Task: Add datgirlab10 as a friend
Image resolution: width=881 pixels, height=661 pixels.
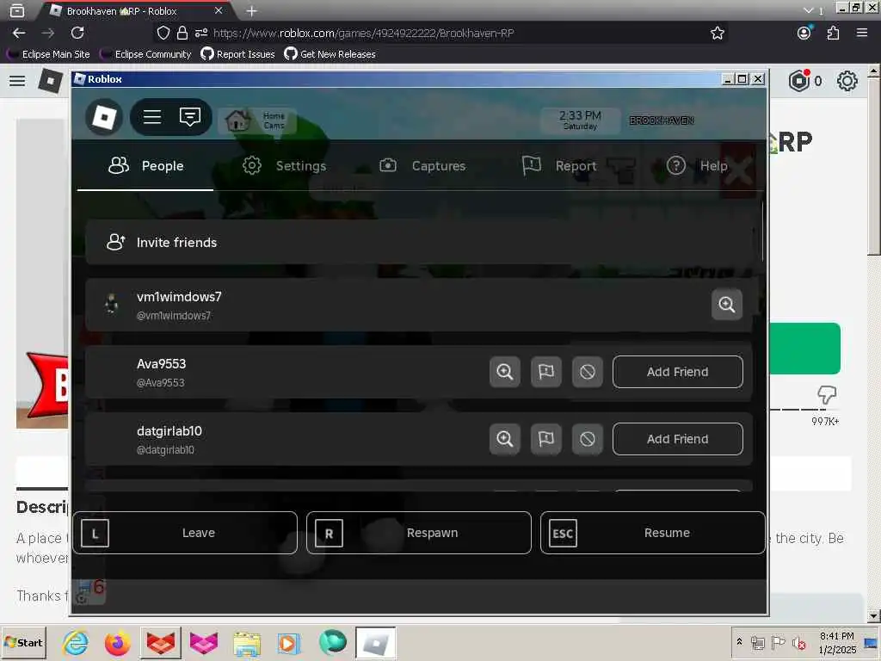Action: point(678,439)
